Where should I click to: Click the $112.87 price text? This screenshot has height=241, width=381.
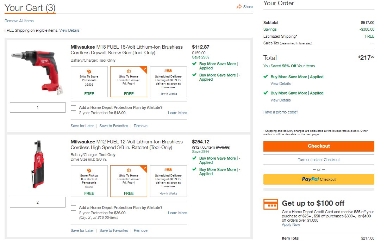click(200, 47)
